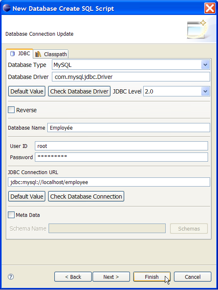Click the Classpath books icon

pyautogui.click(x=38, y=54)
